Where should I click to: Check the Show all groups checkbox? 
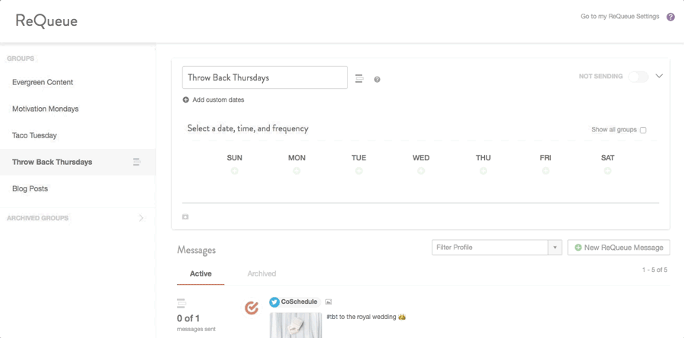(643, 130)
